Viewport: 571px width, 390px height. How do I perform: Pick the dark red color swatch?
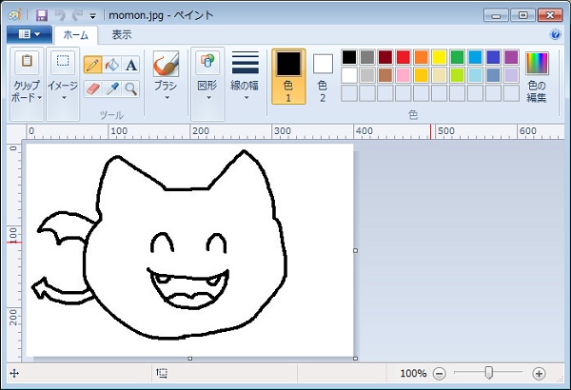385,57
